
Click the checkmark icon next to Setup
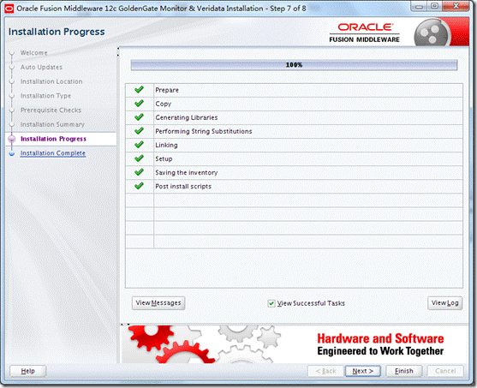139,158
